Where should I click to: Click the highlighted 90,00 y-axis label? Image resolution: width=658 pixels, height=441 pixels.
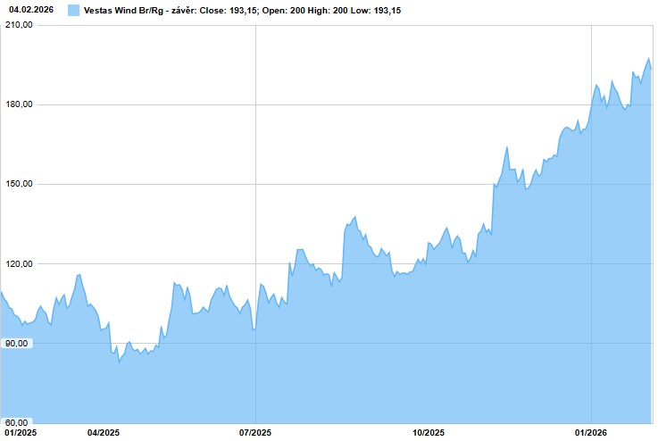pos(18,343)
